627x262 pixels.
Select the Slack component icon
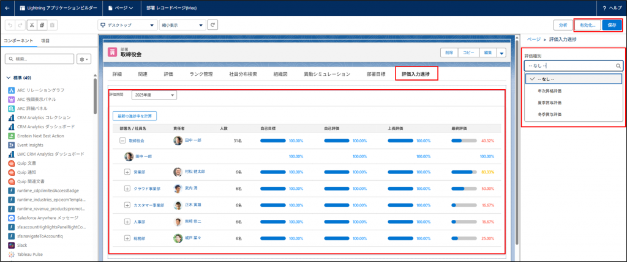[12, 245]
